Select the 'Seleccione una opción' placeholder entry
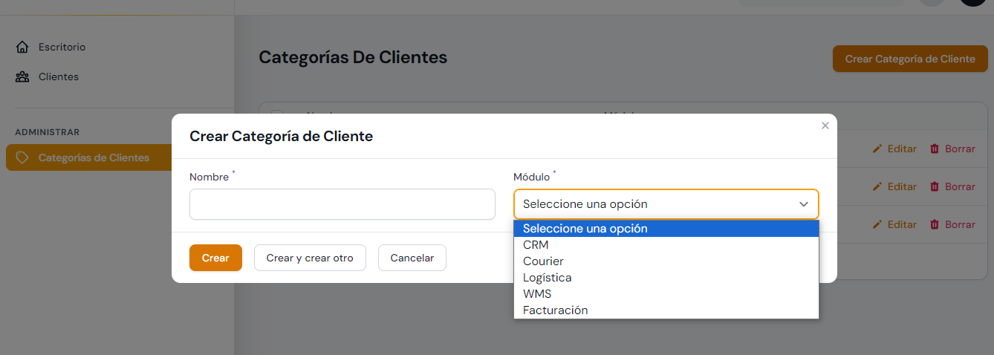This screenshot has width=994, height=355. tap(585, 229)
